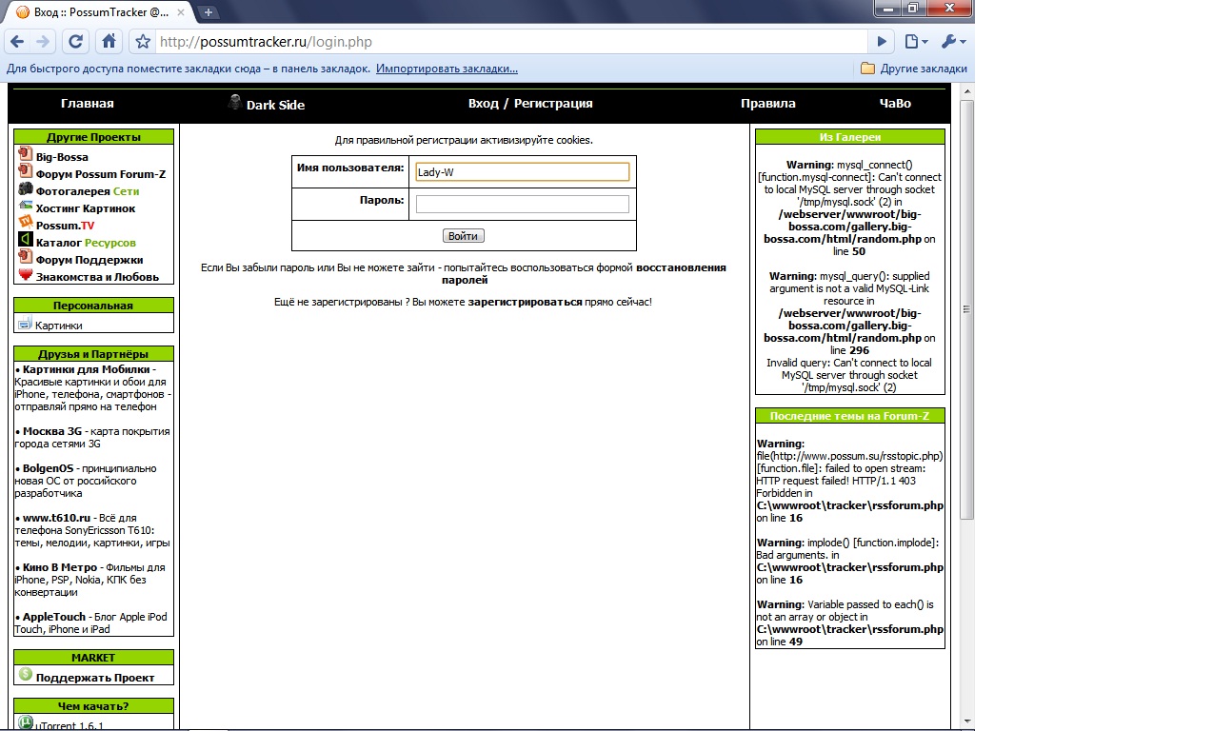The height and width of the screenshot is (731, 1213).
Task: Click the Чем качать? block header
Action: click(93, 706)
